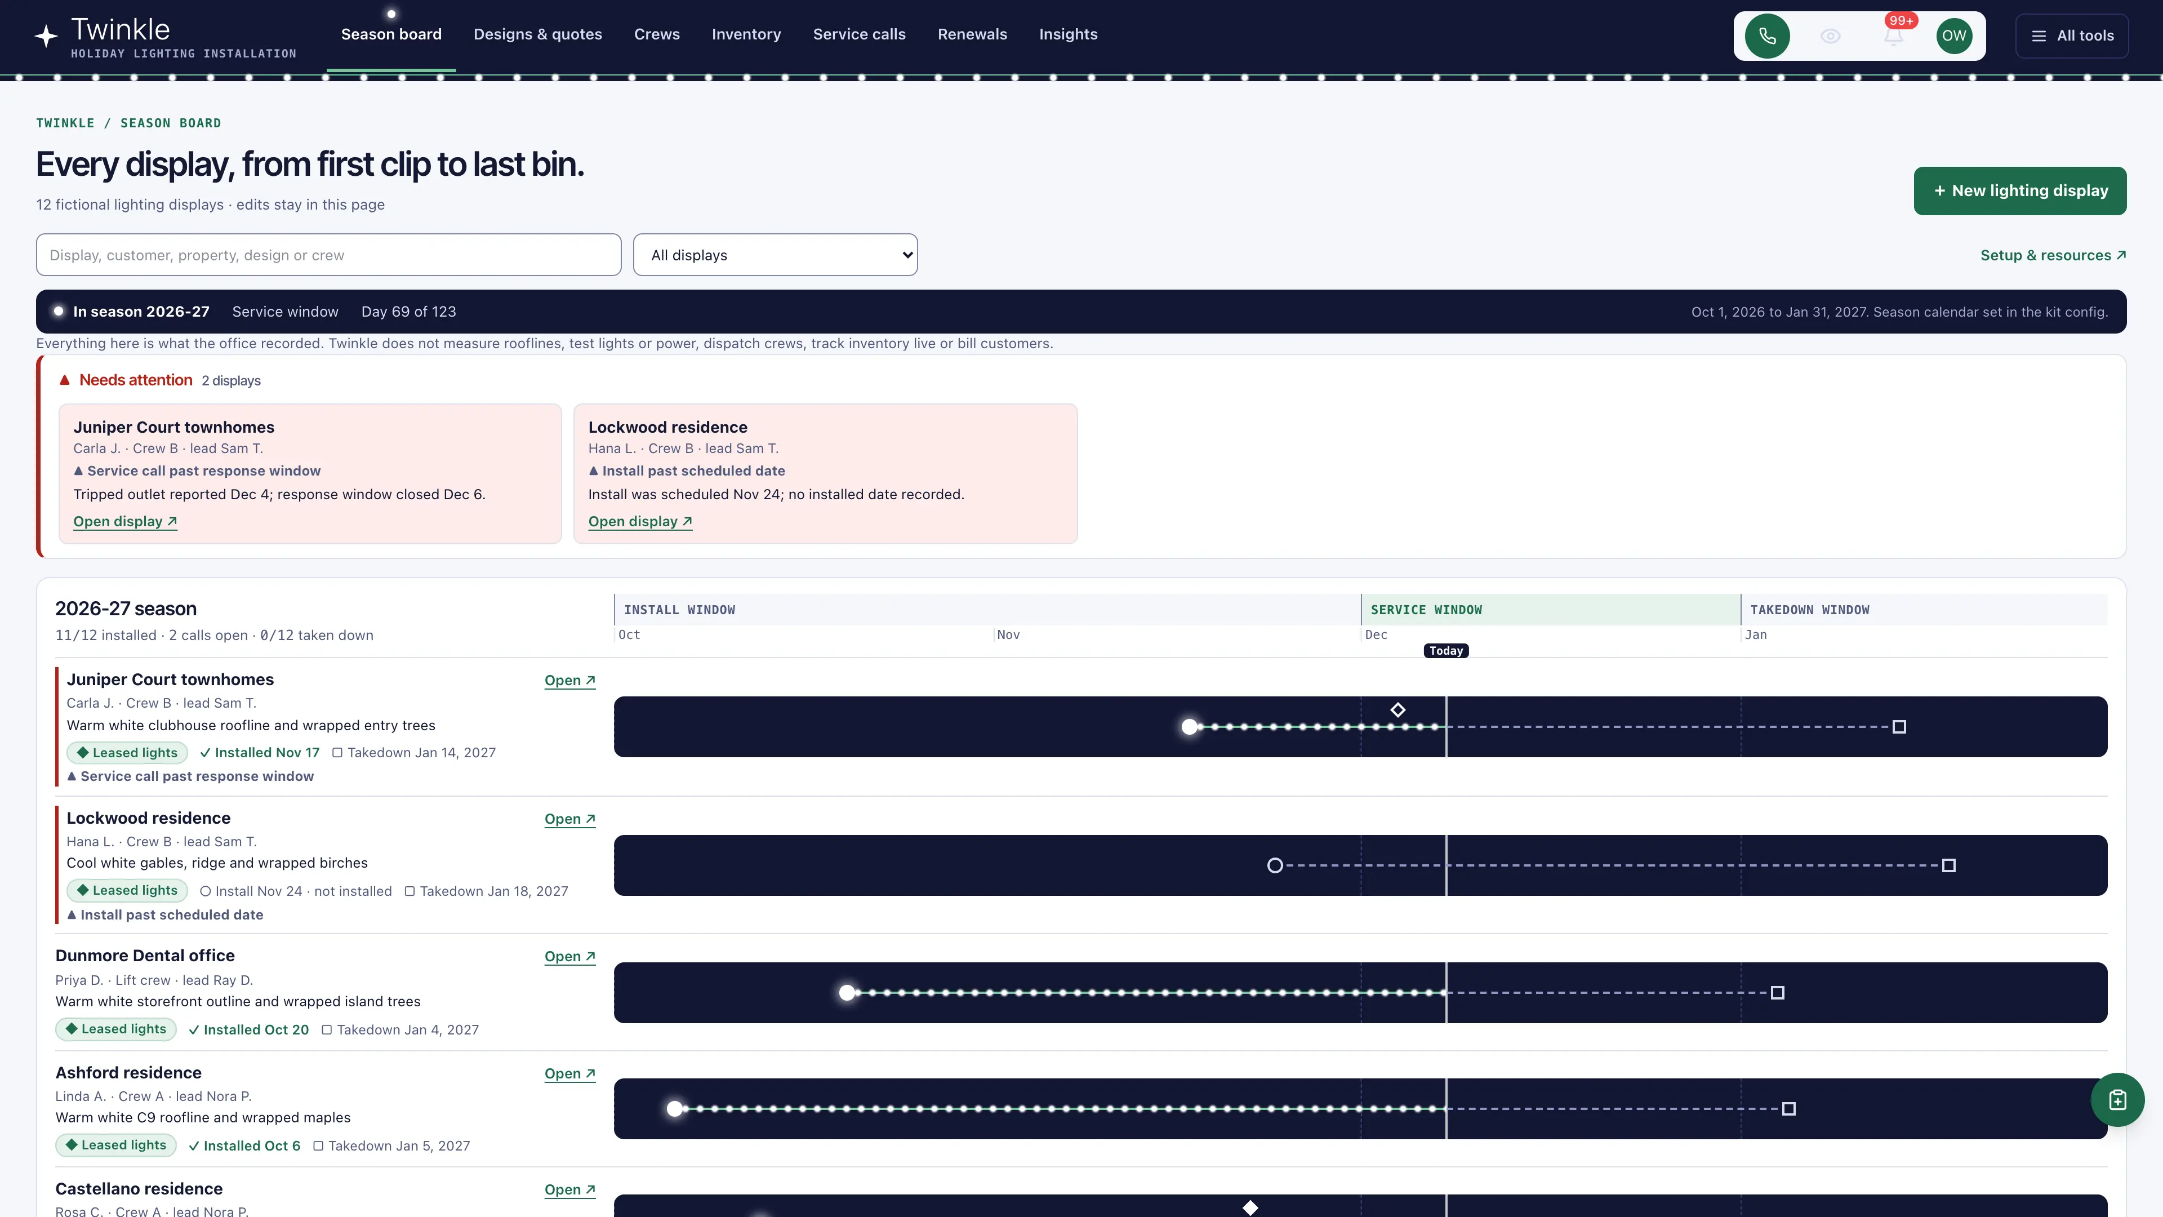
Task: Open Designs & quotes tab
Action: click(537, 34)
